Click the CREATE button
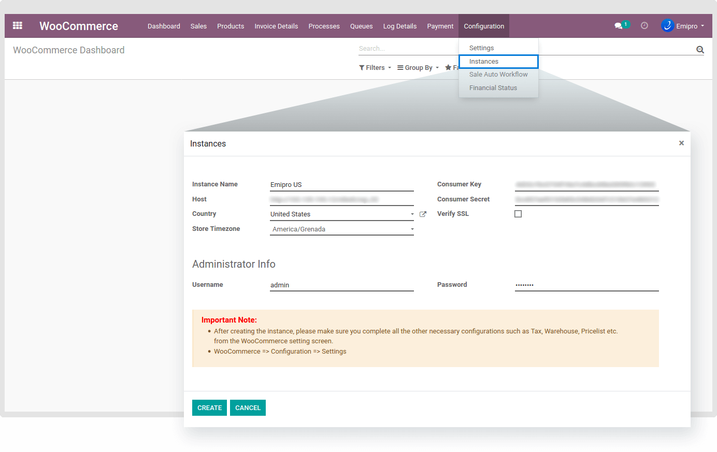Image resolution: width=717 pixels, height=452 pixels. pyautogui.click(x=209, y=407)
